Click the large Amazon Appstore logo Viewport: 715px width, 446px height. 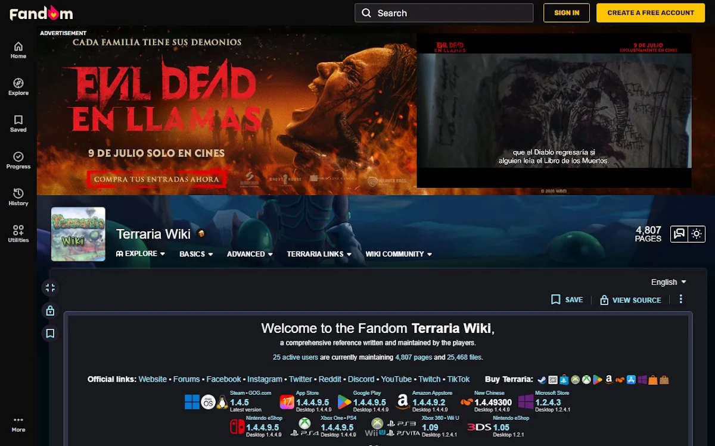(x=403, y=403)
